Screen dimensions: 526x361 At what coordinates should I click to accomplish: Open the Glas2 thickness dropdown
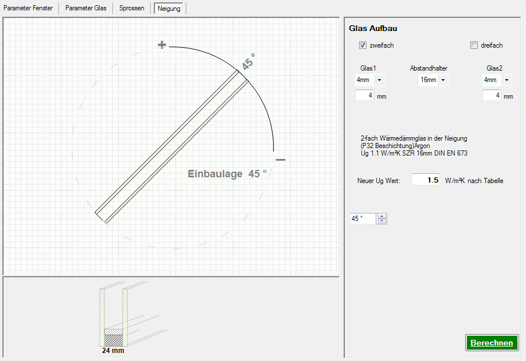pyautogui.click(x=506, y=80)
